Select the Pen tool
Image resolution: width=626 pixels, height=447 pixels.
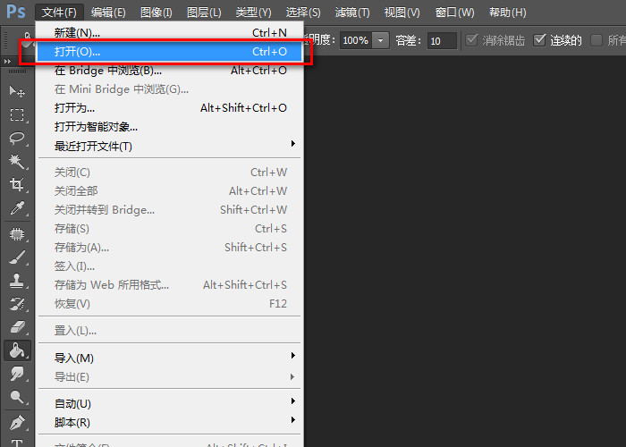(17, 422)
